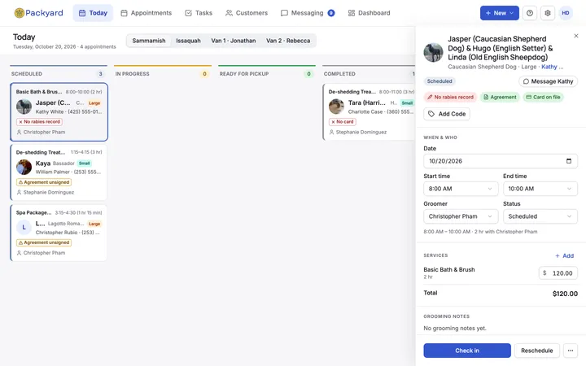
Task: Go to Appointments
Action: (146, 13)
